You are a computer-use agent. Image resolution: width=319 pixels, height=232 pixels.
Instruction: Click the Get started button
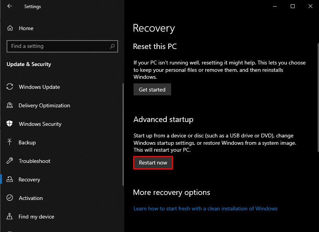point(152,89)
